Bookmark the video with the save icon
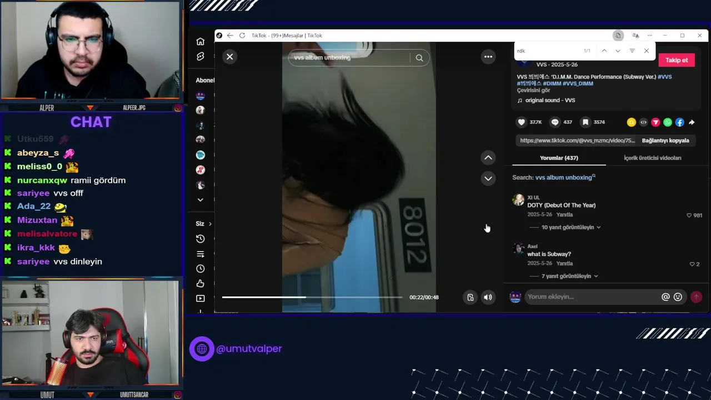Image resolution: width=711 pixels, height=400 pixels. (585, 122)
